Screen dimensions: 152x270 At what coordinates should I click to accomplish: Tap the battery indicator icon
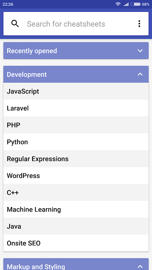coord(136,4)
